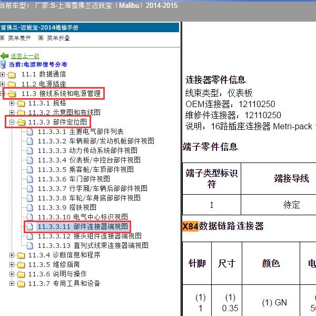
Task: Click page icon of 11.3.3.3 动力传动系统部件视图
Action: [x=30, y=151]
